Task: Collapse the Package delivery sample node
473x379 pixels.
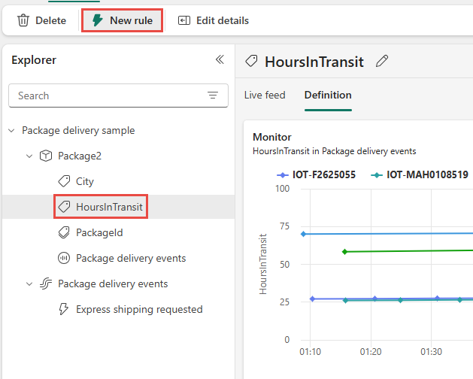Action: click(x=11, y=131)
